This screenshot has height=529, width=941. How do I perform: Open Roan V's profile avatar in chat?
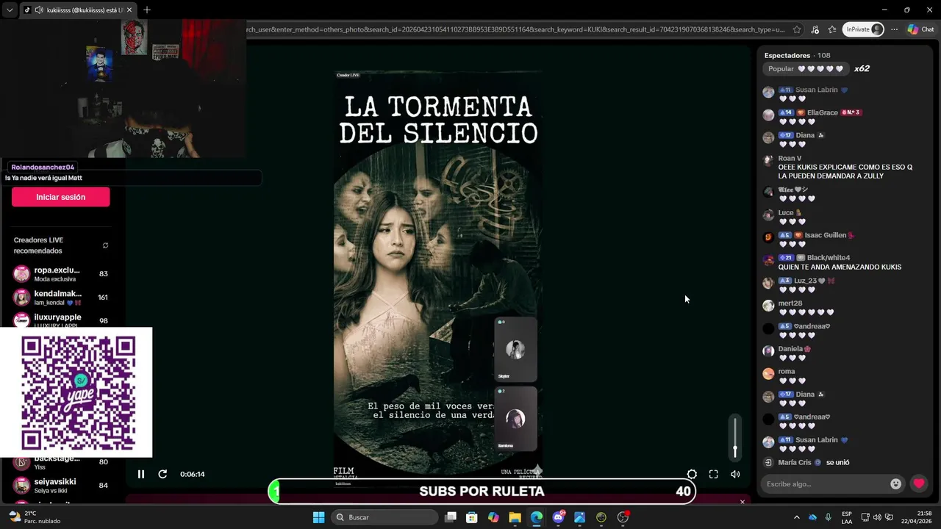[768, 159]
